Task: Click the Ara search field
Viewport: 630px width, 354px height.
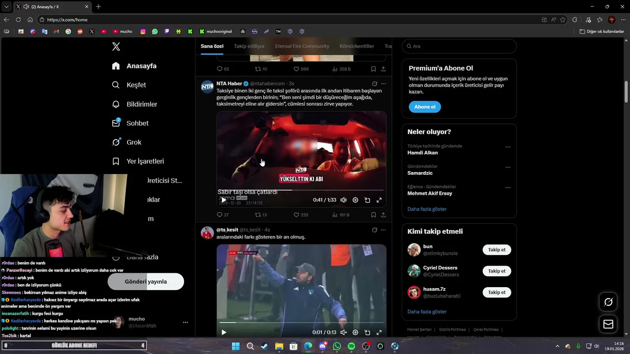Action: tap(459, 46)
